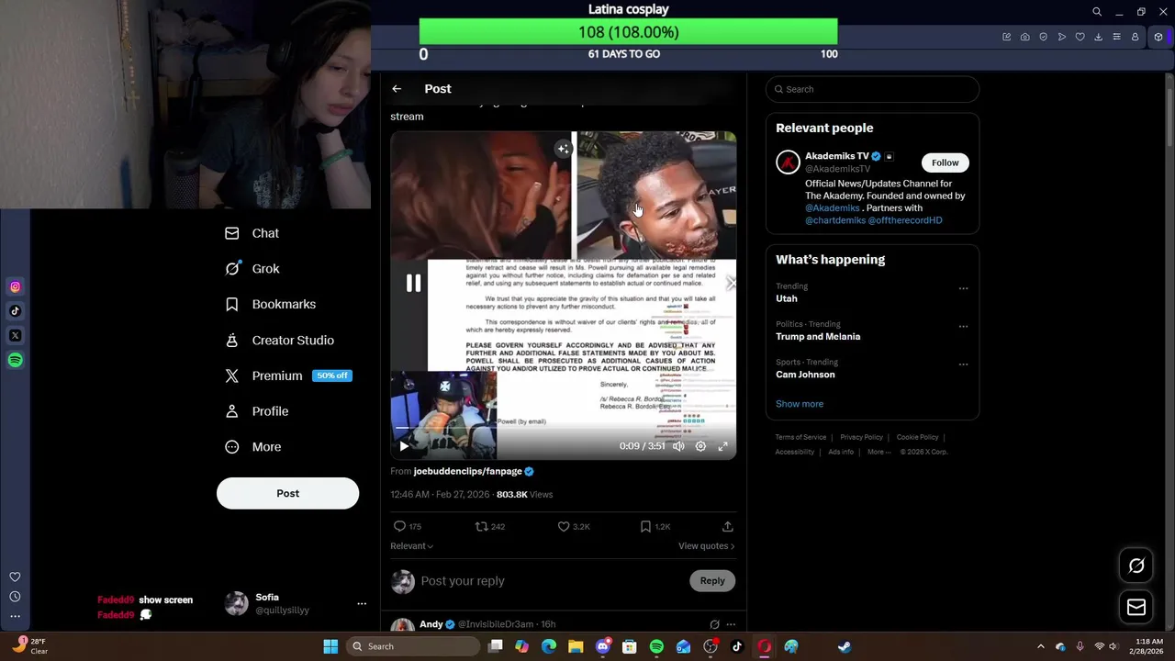Image resolution: width=1175 pixels, height=661 pixels.
Task: Click browser toolbar account profile icon
Action: coord(1135,37)
